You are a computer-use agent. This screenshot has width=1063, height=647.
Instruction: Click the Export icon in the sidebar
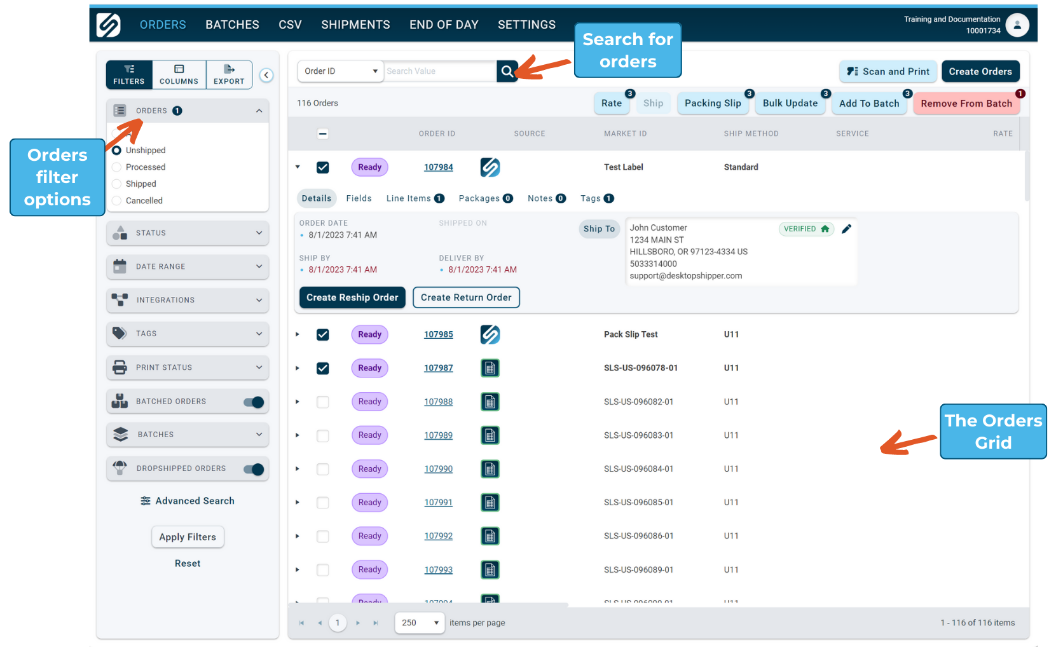point(229,70)
